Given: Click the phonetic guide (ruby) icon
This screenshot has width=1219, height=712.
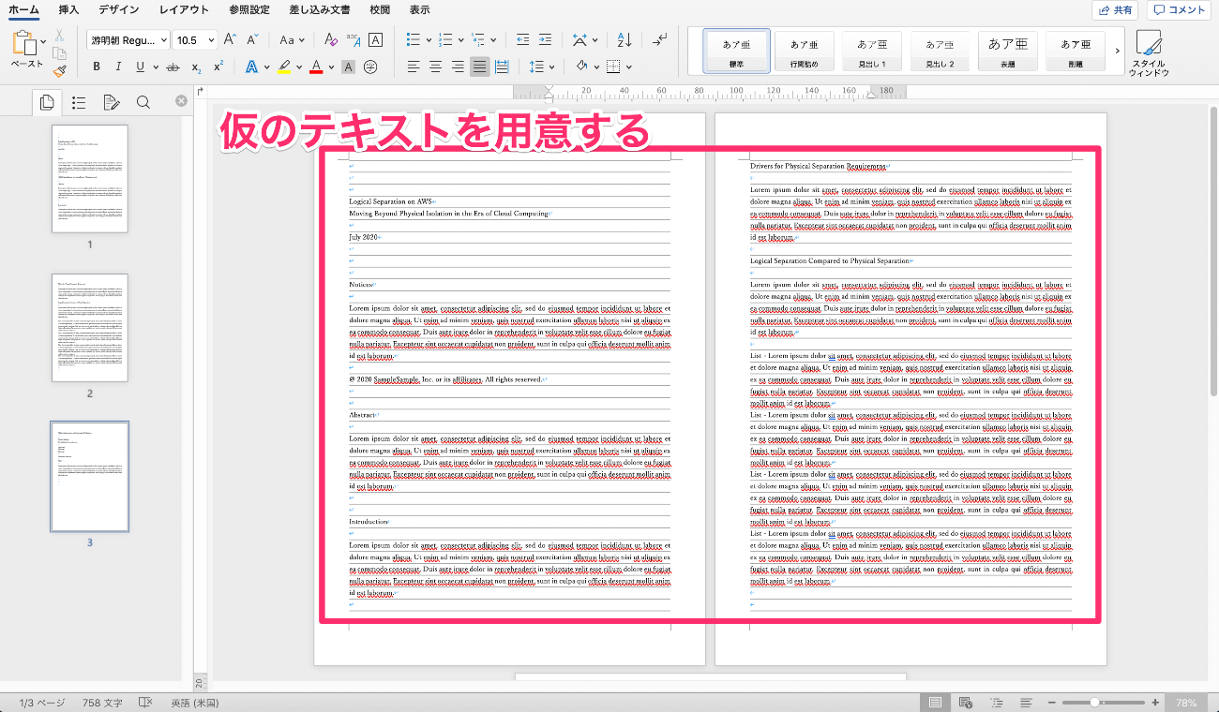Looking at the screenshot, I should point(353,40).
